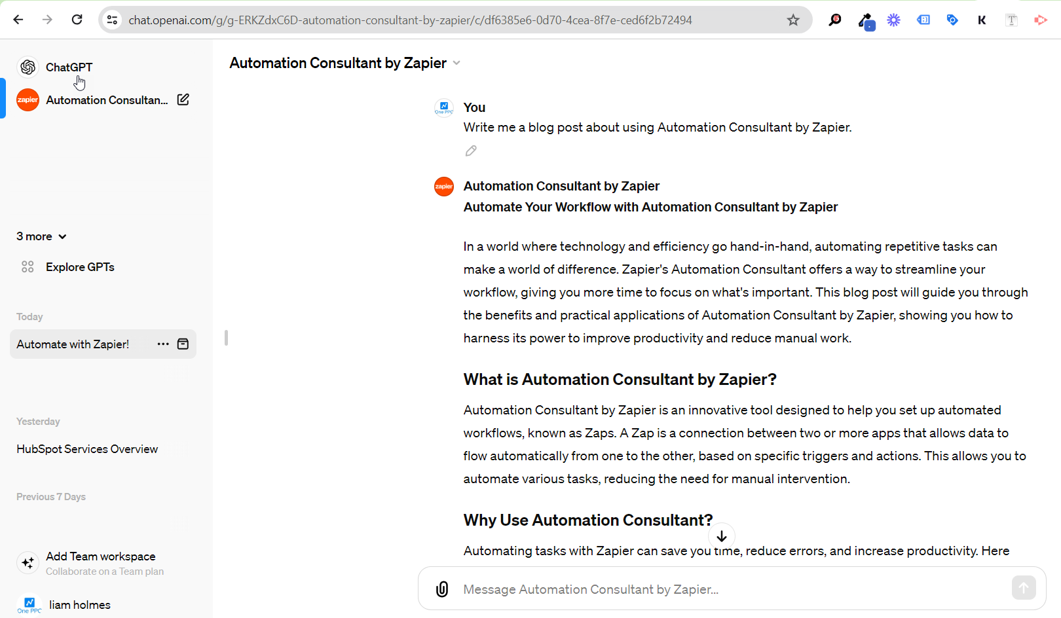Edit your prompt with the pencil icon

(470, 151)
